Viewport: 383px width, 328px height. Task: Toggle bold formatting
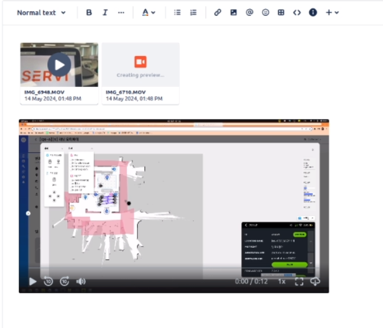(89, 13)
